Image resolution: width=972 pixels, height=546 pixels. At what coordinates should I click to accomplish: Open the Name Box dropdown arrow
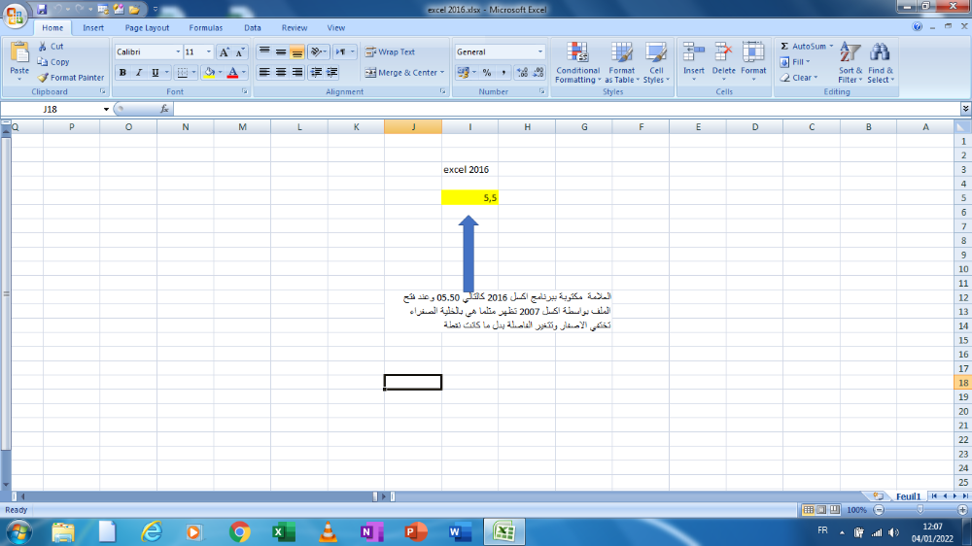coord(106,109)
